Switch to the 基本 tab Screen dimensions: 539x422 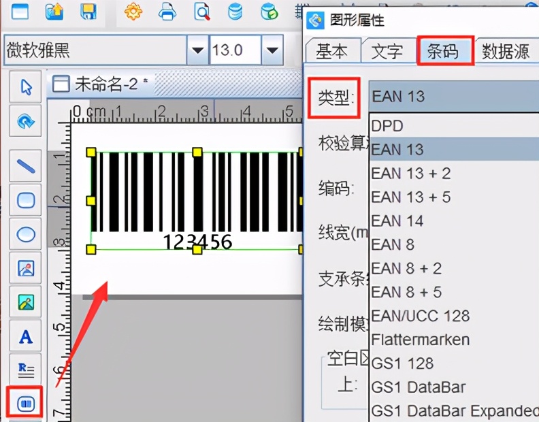(332, 51)
